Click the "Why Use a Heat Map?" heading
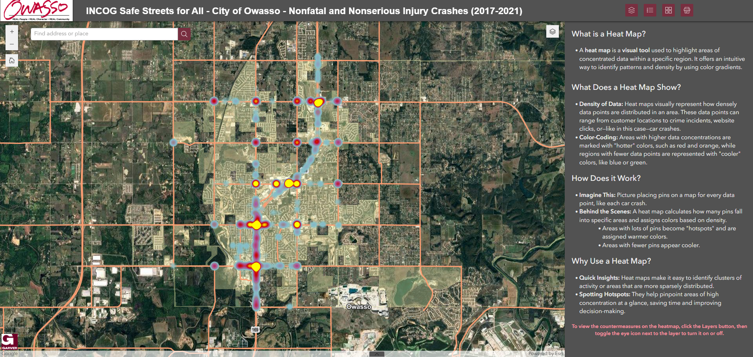The image size is (753, 357). (611, 261)
